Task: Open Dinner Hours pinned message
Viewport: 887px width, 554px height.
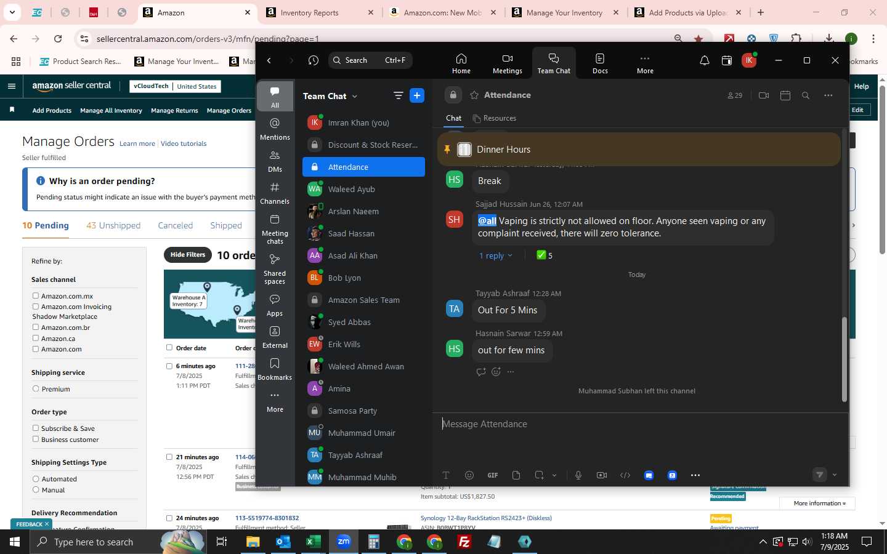Action: 639,150
